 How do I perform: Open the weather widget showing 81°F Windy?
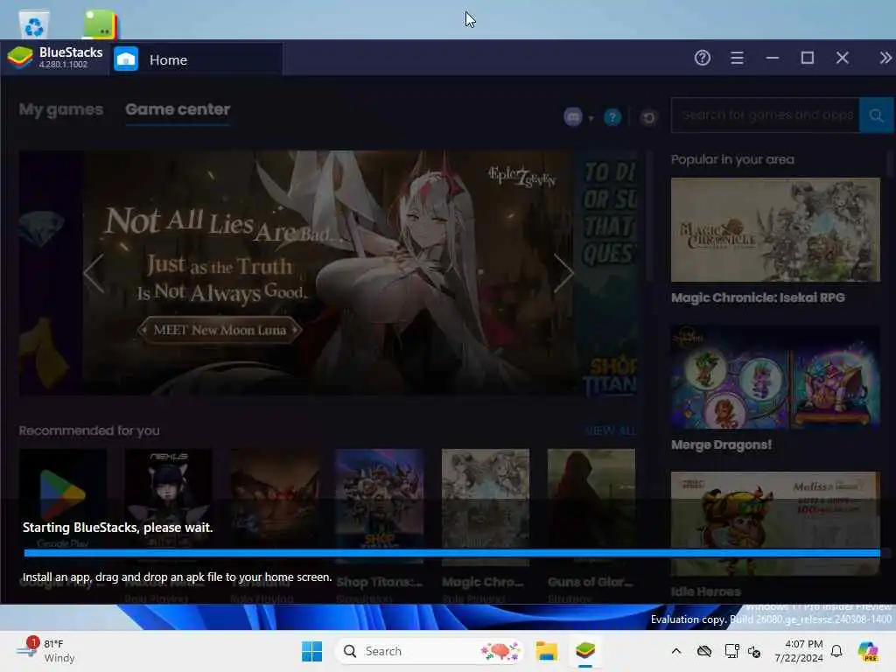point(45,651)
